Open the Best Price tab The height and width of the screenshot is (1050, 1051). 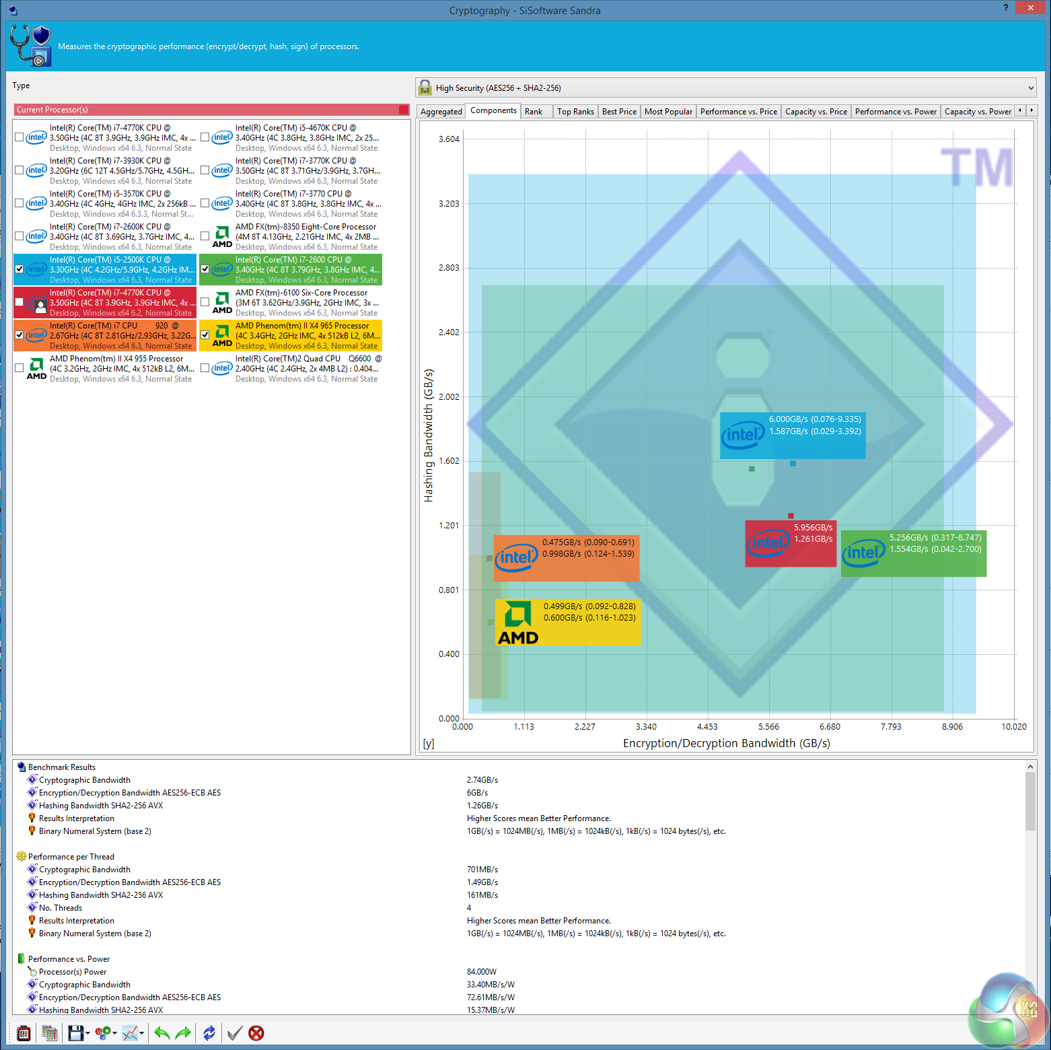(x=619, y=112)
